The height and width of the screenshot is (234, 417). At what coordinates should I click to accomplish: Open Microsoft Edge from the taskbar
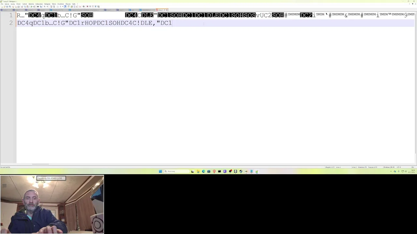pos(204,171)
